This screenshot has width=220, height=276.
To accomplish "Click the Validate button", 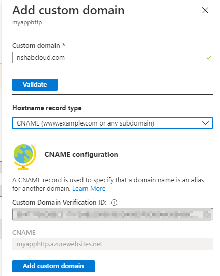I will coord(35,85).
